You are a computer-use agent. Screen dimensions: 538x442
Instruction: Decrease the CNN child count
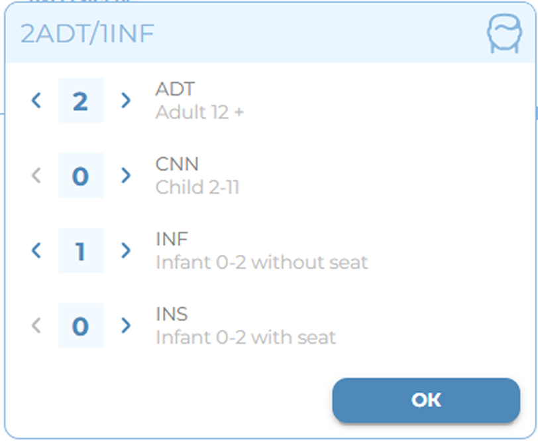pyautogui.click(x=36, y=176)
